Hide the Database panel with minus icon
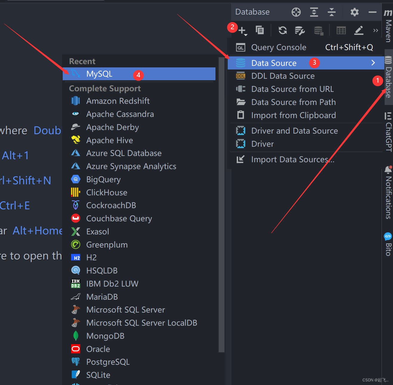 [372, 12]
